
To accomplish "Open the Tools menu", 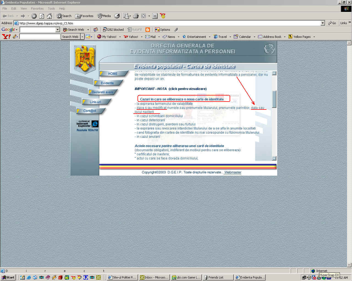I will point(51,9).
